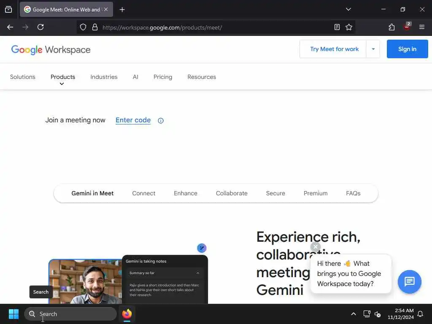Open the Products menu
Screen dimensions: 432x324
[x=62, y=77]
